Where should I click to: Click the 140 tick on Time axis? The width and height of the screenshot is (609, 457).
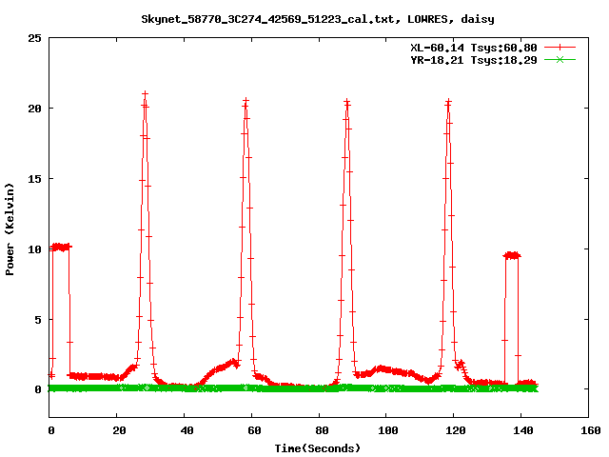tap(523, 430)
